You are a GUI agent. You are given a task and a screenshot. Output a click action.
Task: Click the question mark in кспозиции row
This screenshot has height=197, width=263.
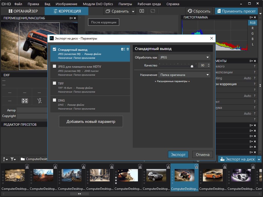click(255, 72)
